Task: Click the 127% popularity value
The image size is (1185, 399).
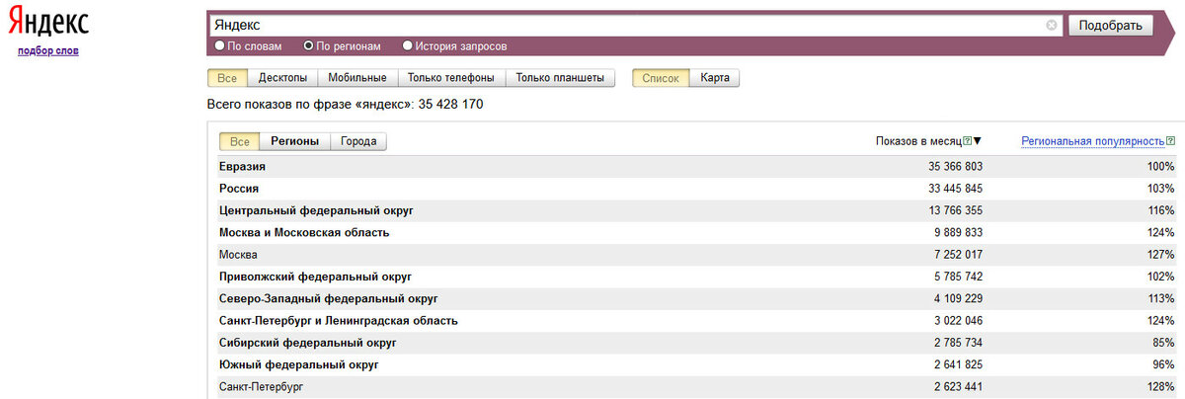Action: coord(1160,254)
